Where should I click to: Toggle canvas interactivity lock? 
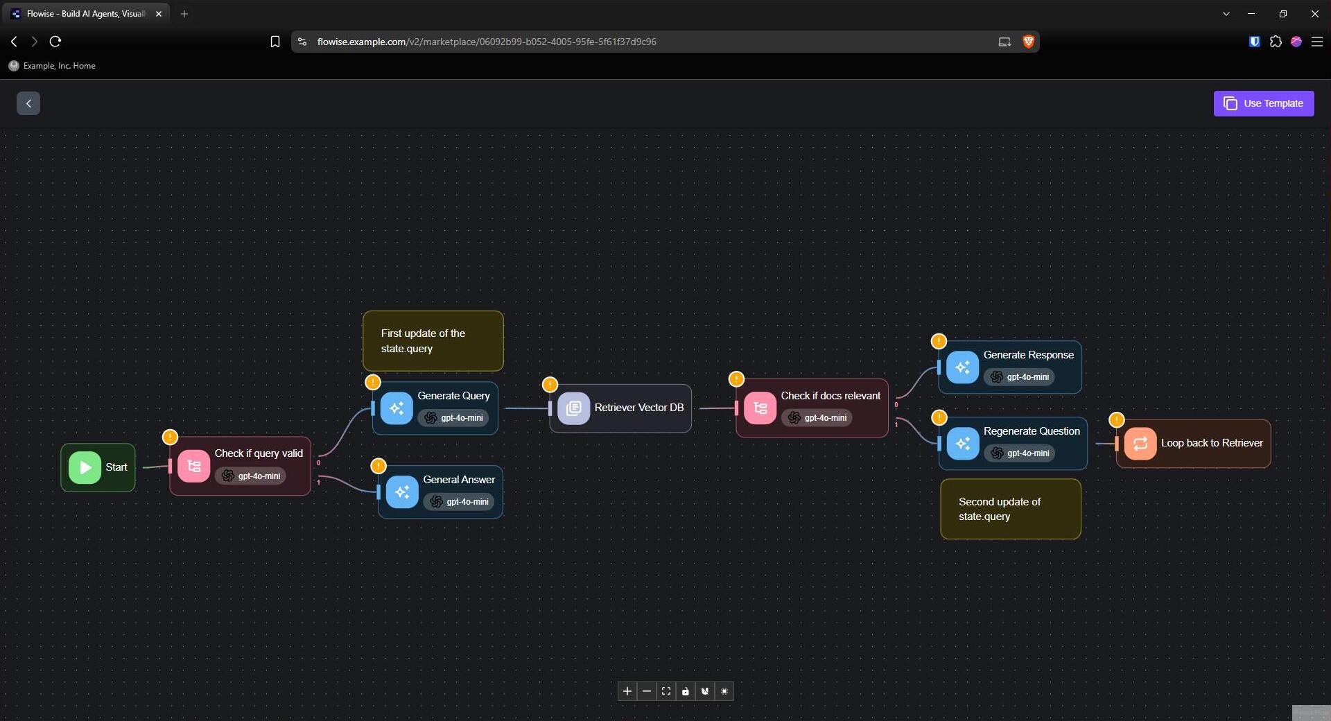pyautogui.click(x=686, y=691)
